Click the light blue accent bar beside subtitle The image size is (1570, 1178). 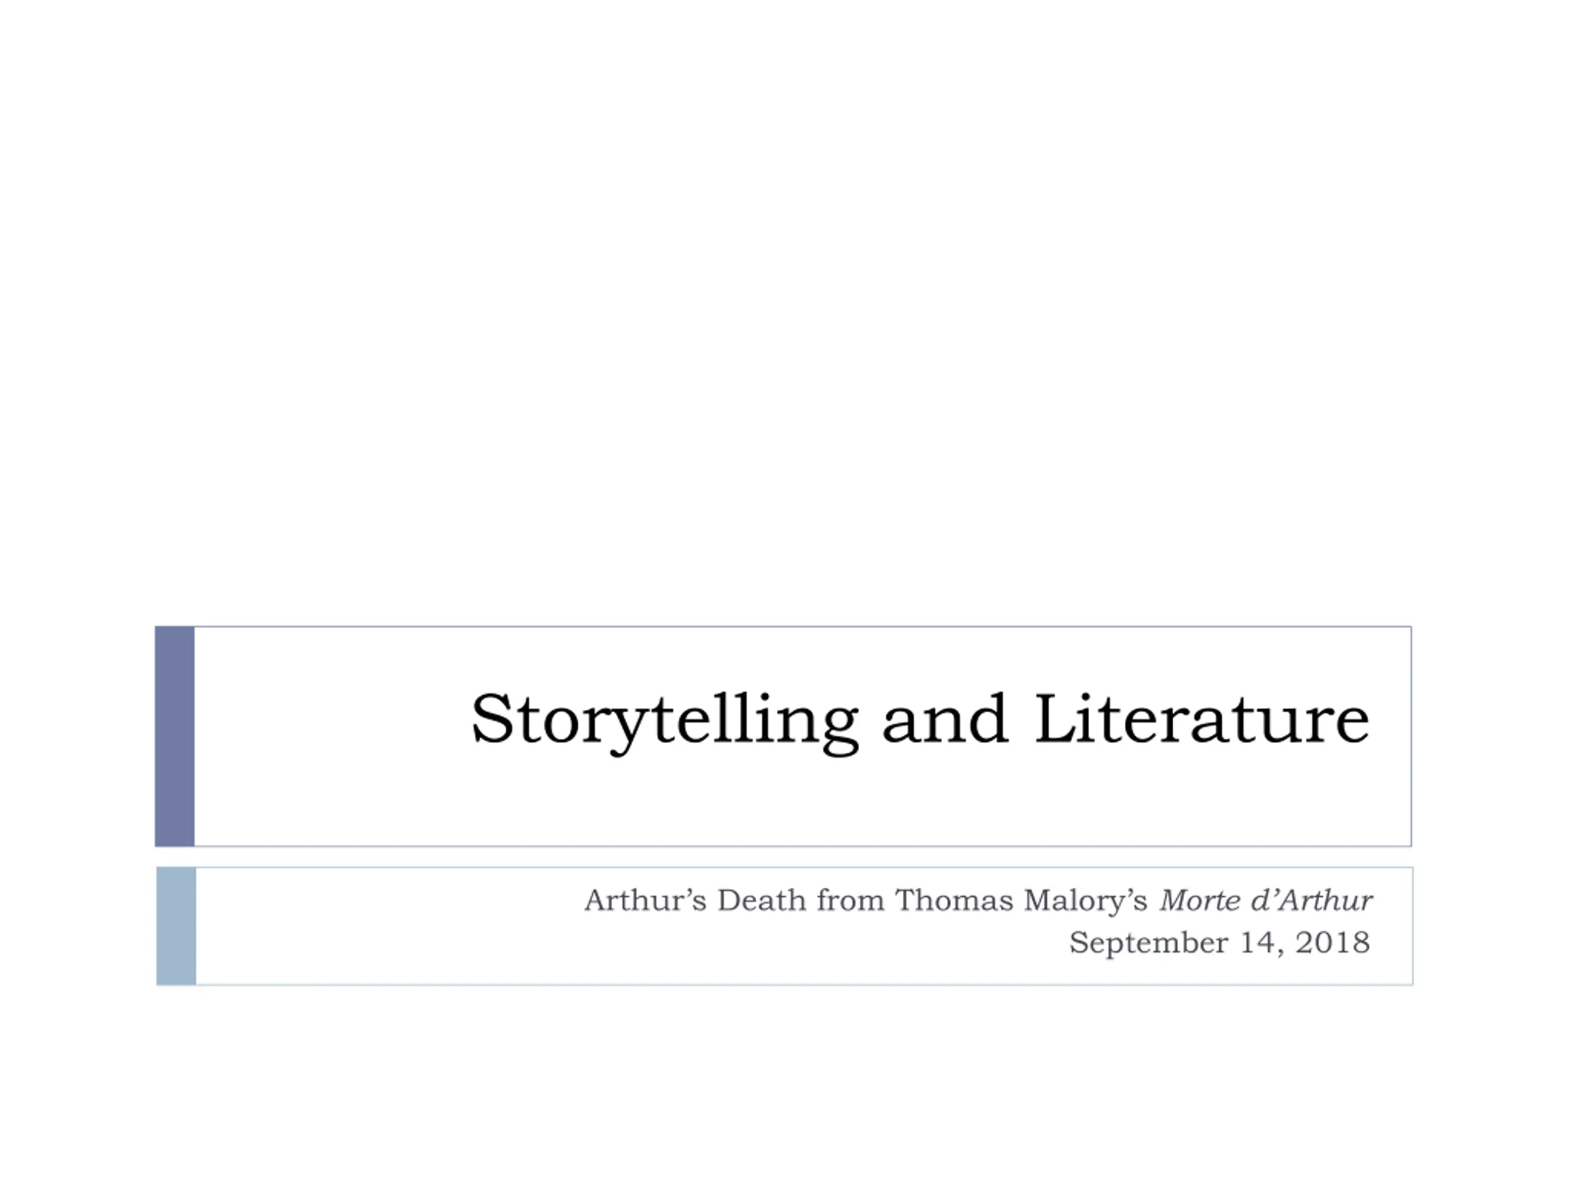tap(176, 926)
